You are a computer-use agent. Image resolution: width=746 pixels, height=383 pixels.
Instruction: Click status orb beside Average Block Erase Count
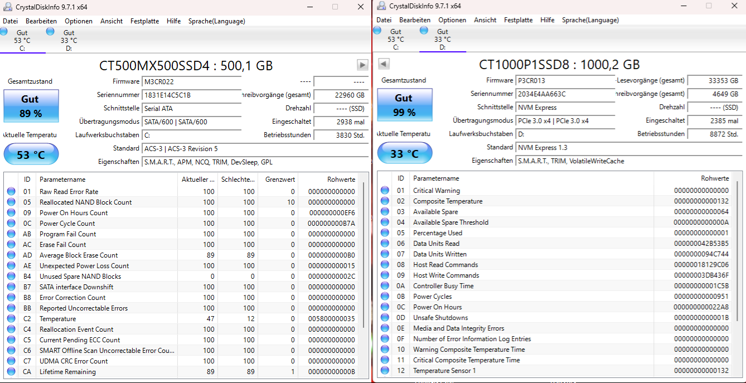[11, 255]
